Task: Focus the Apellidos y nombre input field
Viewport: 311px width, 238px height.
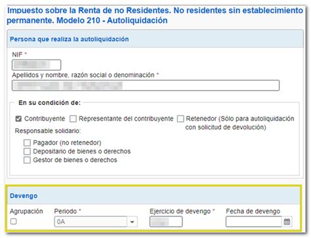Action: click(x=146, y=85)
